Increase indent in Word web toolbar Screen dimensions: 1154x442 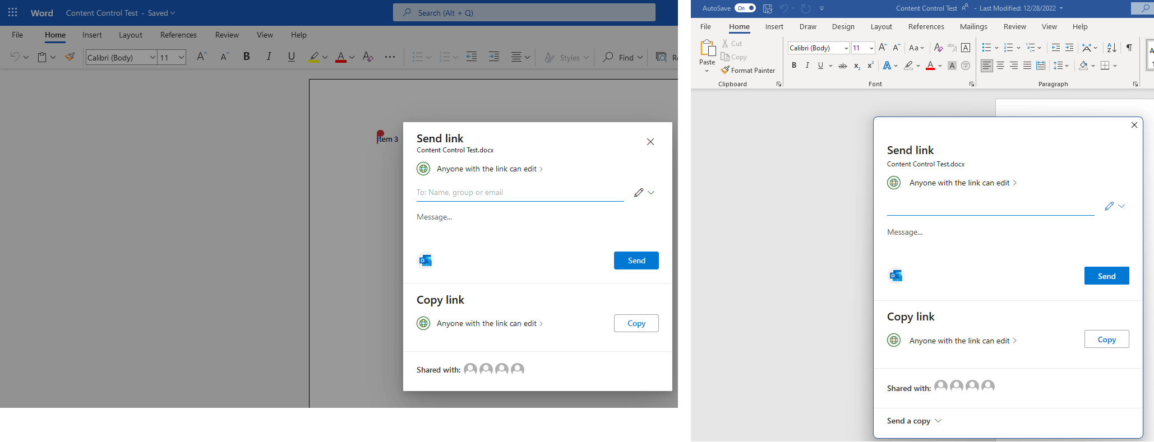tap(494, 57)
